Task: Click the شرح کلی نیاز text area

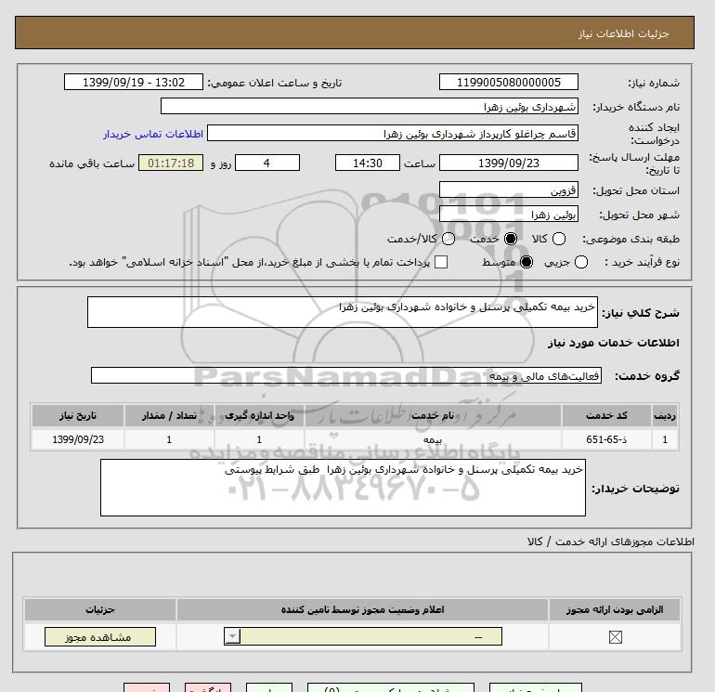Action: pyautogui.click(x=343, y=312)
